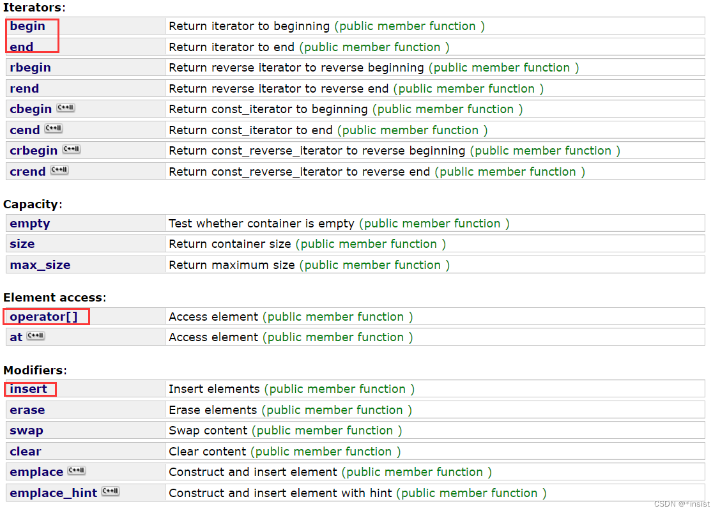Click the 'Capacity:' section heading

33,204
